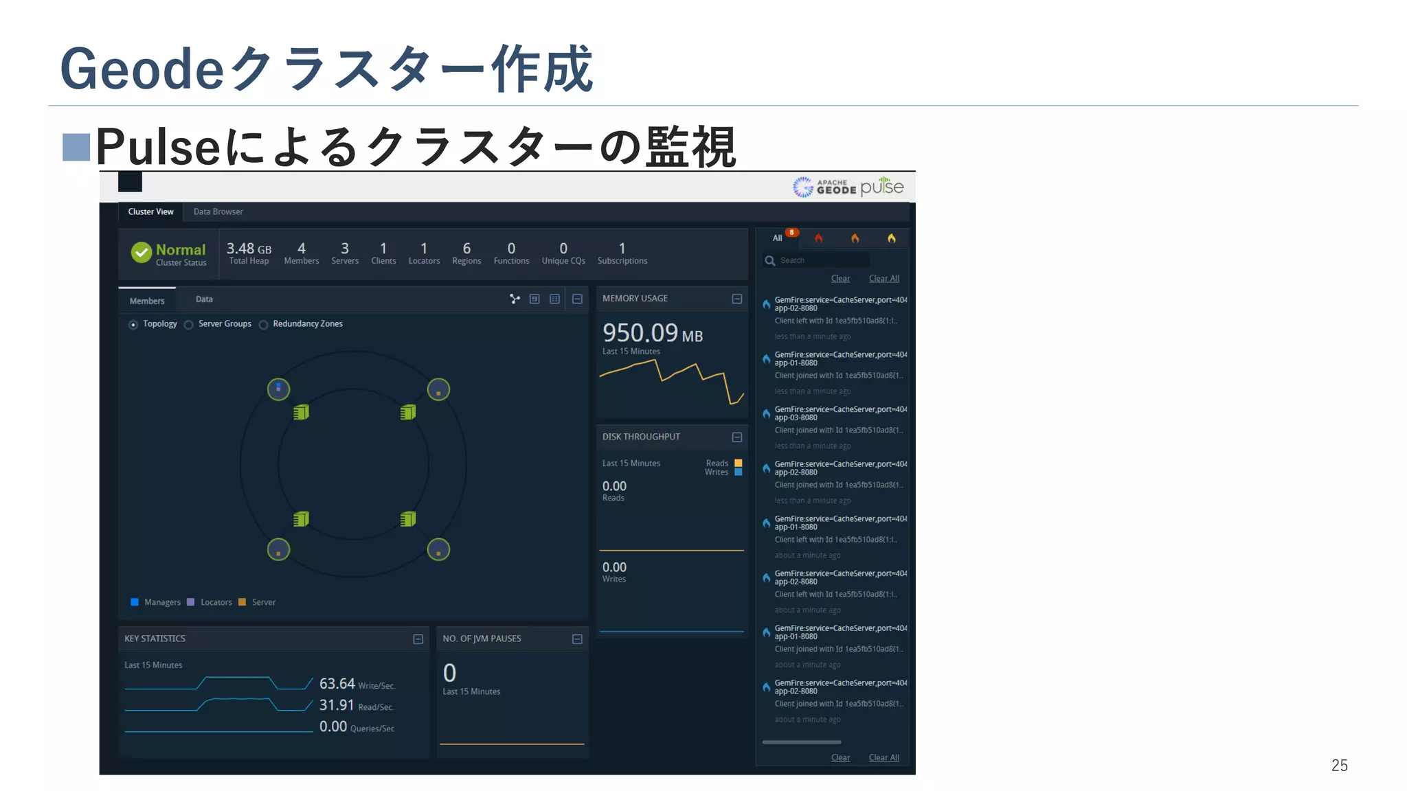Viewport: 1407px width, 791px height.
Task: Click the purple Locators legend swatch
Action: click(190, 602)
